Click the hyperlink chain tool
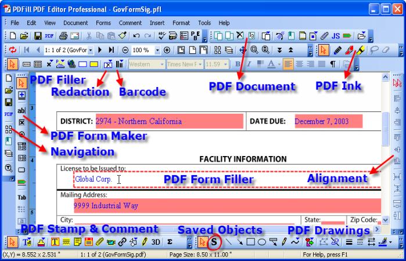This screenshot has height=261, width=406. click(x=122, y=242)
